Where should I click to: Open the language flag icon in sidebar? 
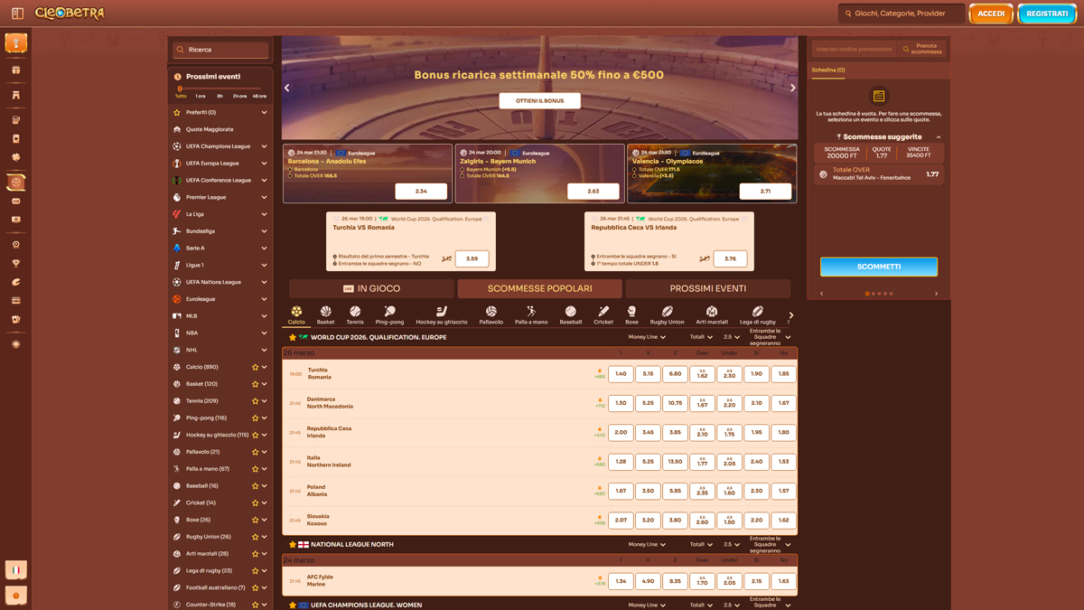[15, 570]
